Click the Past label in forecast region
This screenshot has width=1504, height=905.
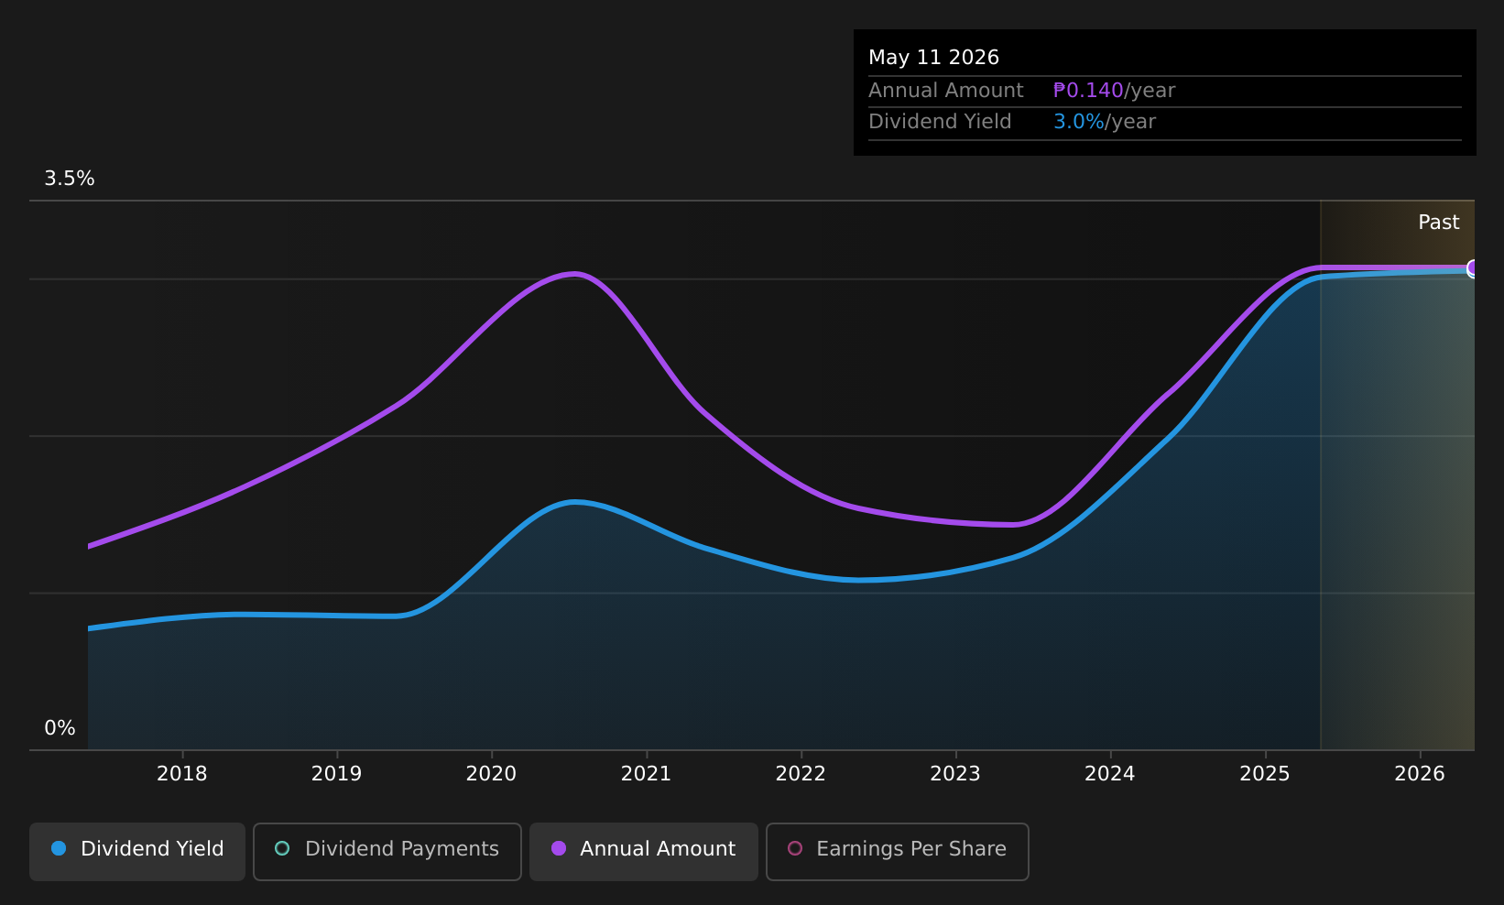tap(1439, 223)
